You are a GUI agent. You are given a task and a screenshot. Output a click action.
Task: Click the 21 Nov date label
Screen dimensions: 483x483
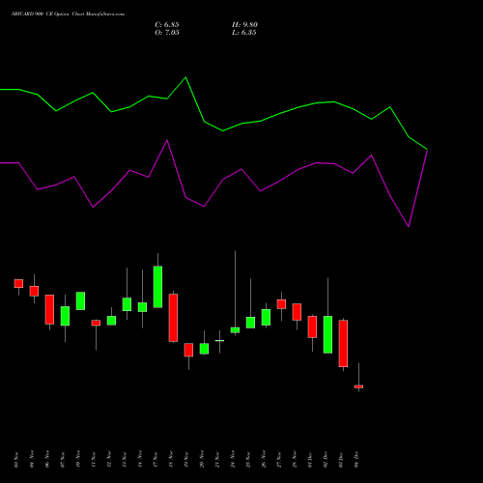(x=217, y=459)
